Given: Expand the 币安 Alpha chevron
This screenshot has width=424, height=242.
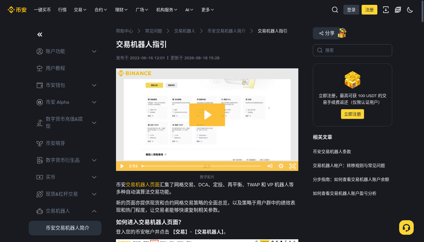Looking at the screenshot, I should tap(94, 102).
